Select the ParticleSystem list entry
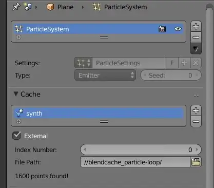The image size is (214, 188). pyautogui.click(x=99, y=29)
